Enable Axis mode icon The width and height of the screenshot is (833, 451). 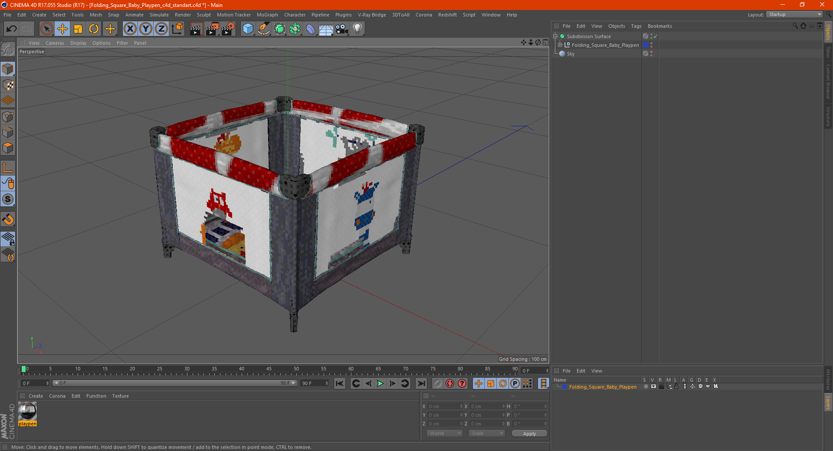click(x=8, y=168)
